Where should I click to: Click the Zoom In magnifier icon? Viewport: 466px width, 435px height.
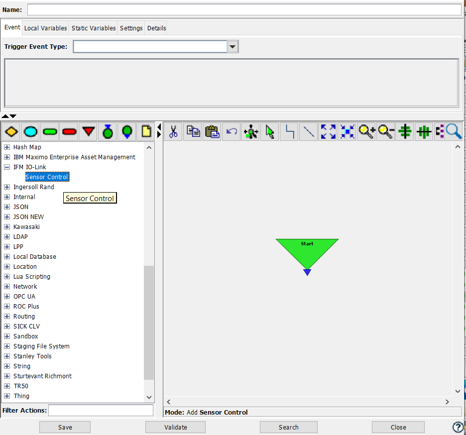tap(366, 131)
